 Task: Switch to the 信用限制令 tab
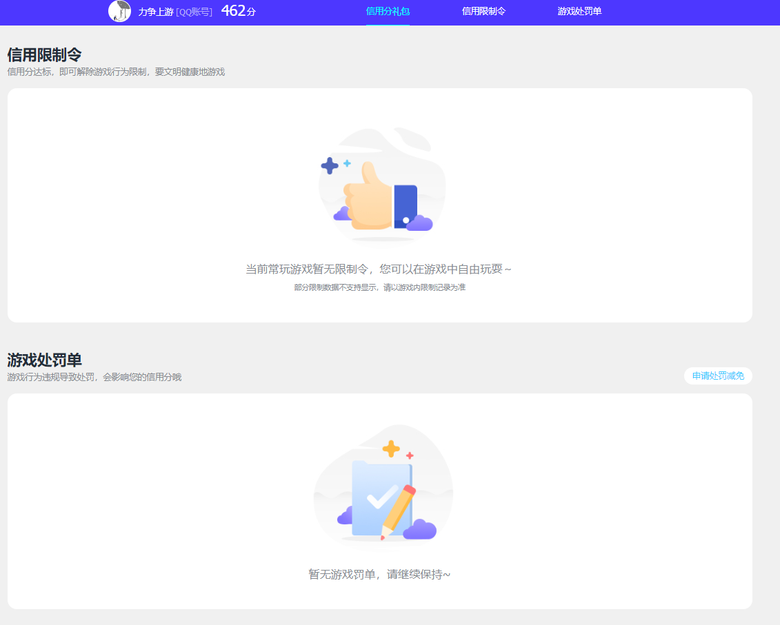tap(484, 12)
